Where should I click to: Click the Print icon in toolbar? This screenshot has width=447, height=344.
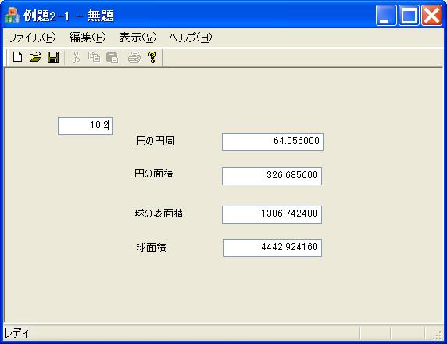[x=134, y=57]
